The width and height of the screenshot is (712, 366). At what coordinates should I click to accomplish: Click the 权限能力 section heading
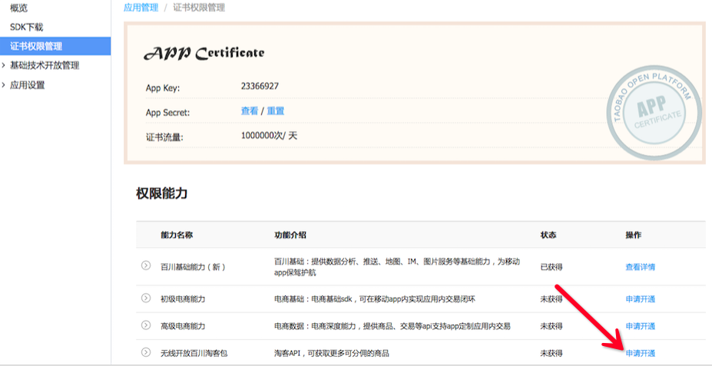click(161, 193)
